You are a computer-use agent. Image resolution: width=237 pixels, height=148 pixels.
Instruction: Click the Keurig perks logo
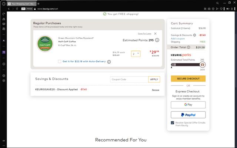click(181, 55)
